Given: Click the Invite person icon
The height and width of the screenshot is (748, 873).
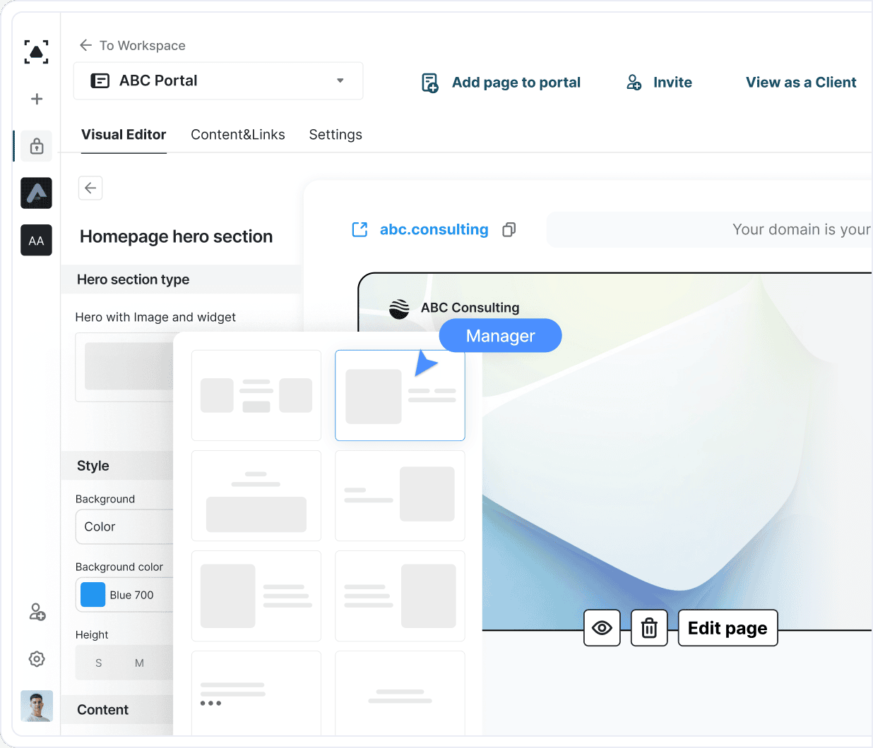Looking at the screenshot, I should point(634,83).
